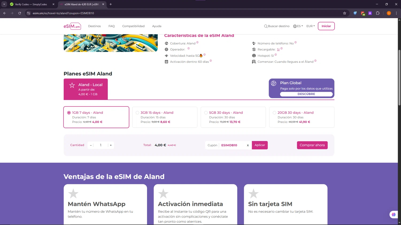Click the page vertical scrollbar
The height and width of the screenshot is (225, 401).
coord(399,77)
